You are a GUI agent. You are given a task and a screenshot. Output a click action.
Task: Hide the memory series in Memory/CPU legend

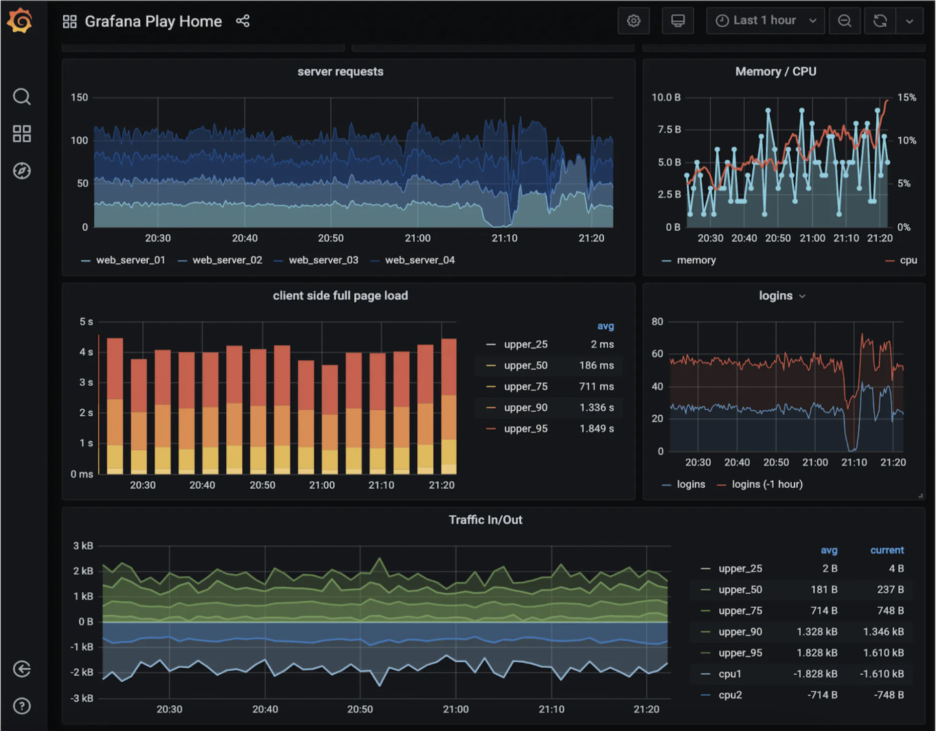tap(696, 260)
